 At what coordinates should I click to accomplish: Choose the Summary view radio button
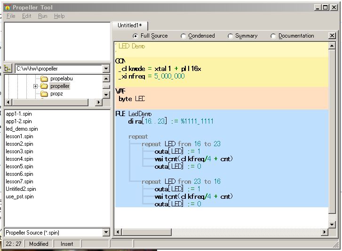231,36
